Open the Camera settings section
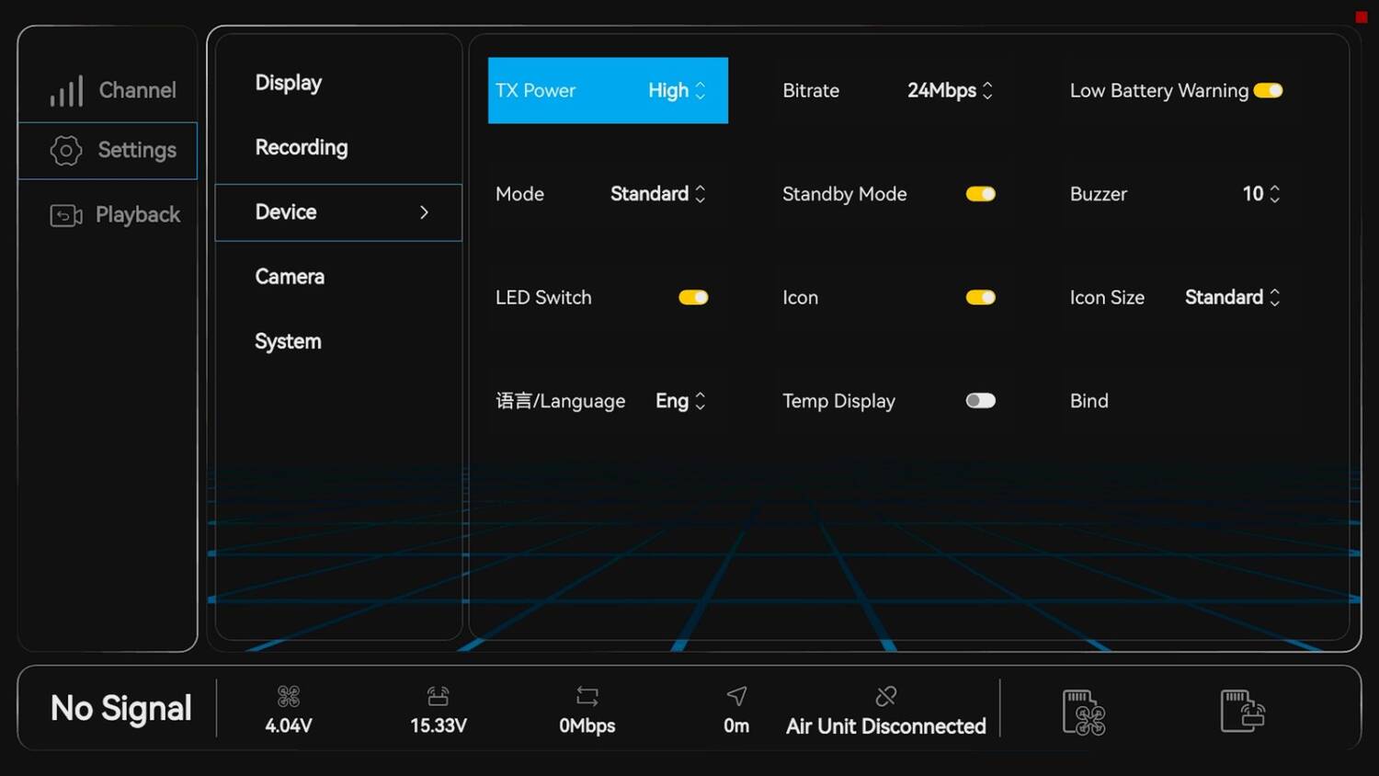The image size is (1379, 776). tap(290, 277)
